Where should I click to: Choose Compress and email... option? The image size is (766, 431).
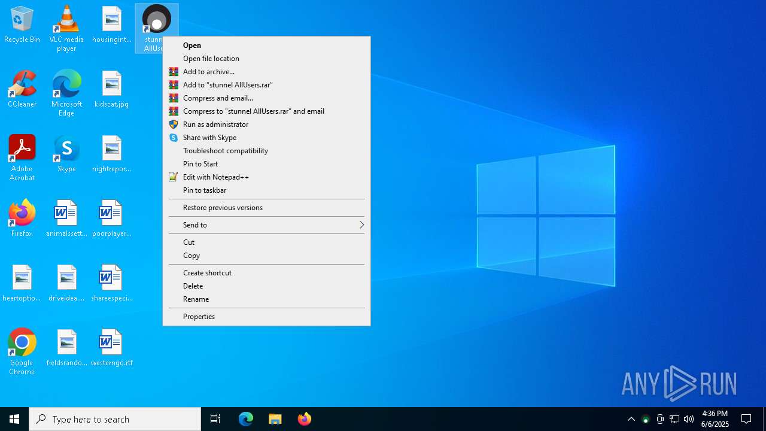click(x=266, y=98)
